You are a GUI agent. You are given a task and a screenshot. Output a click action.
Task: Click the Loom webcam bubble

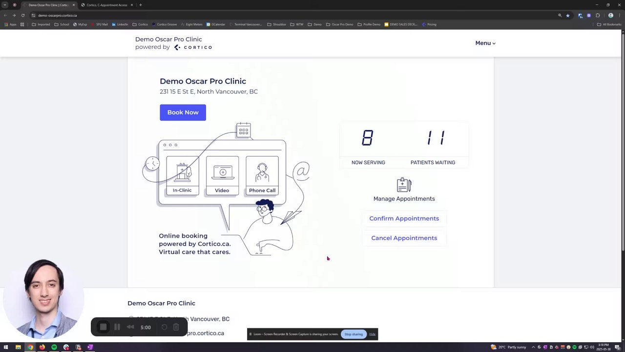tap(43, 299)
